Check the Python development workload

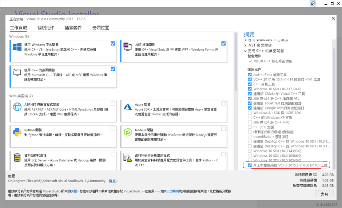[x=113, y=129]
